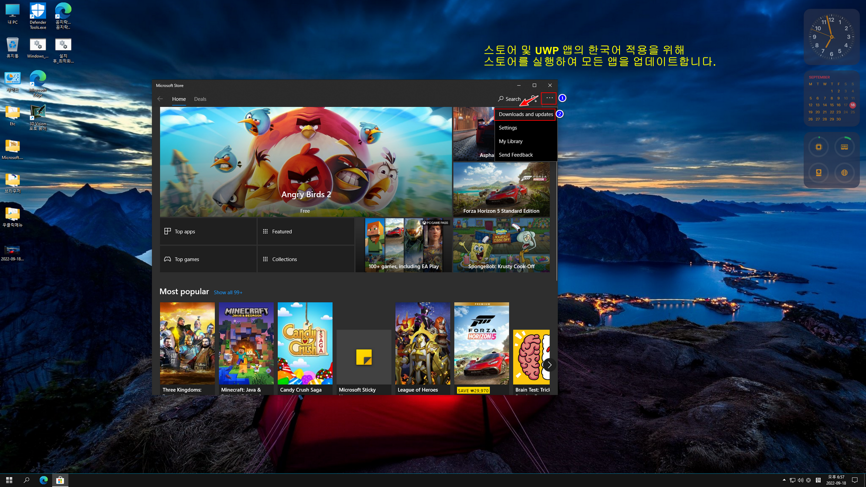Screen dimensions: 866x487
Task: Select the Etc folder on desktop
Action: pyautogui.click(x=13, y=116)
